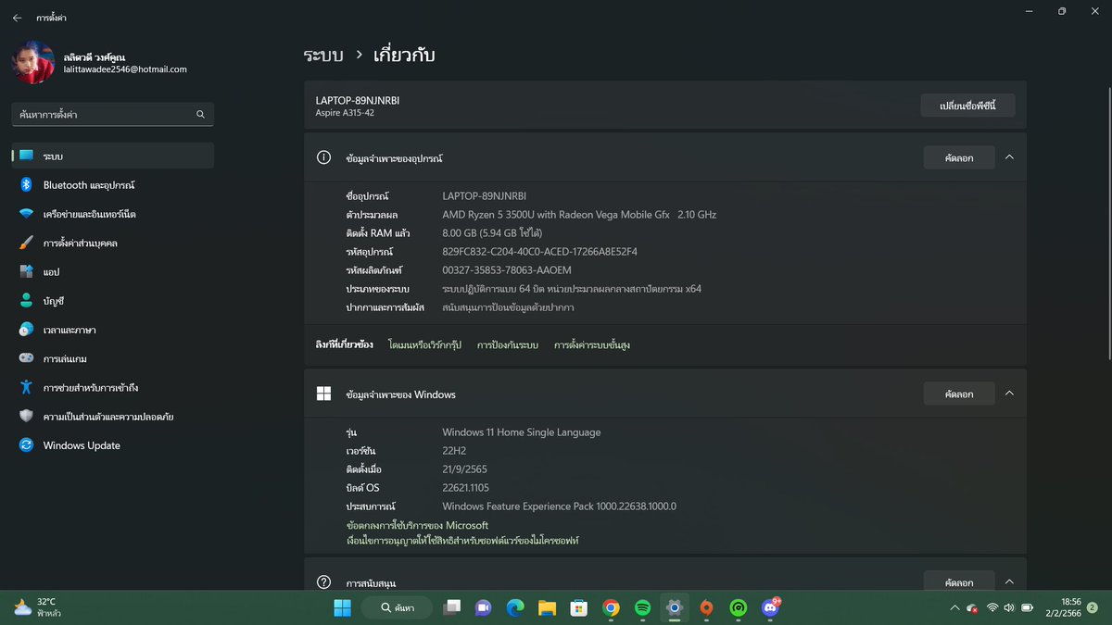Open Spotify from taskbar
This screenshot has height=625, width=1112.
(x=642, y=607)
